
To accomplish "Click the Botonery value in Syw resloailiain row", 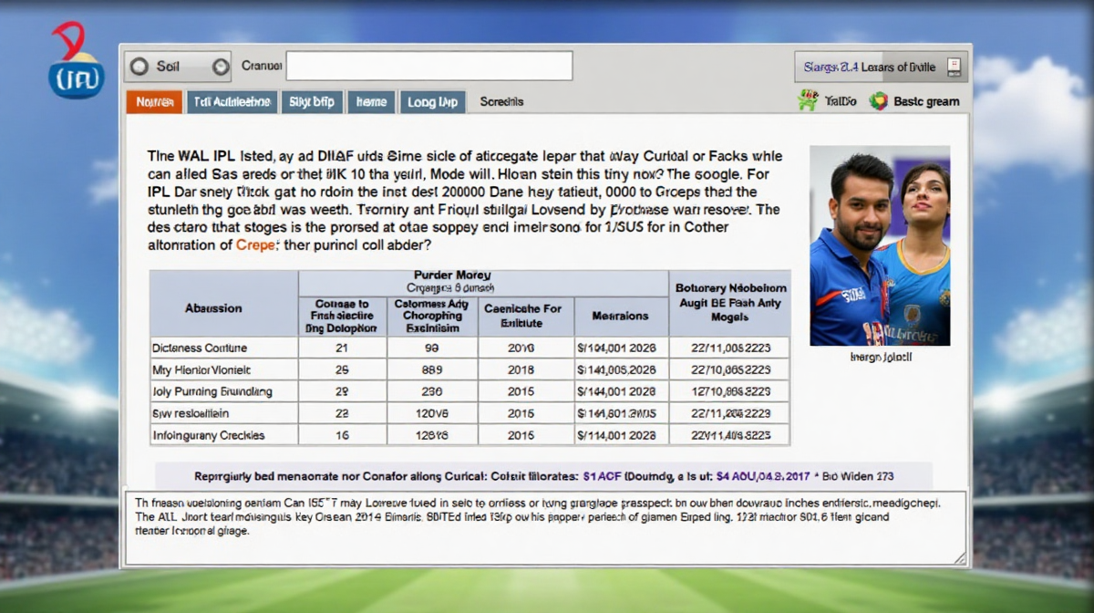I will click(730, 413).
